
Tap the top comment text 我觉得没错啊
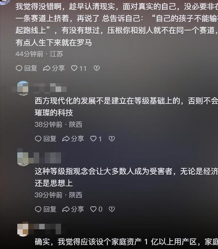click(x=117, y=25)
